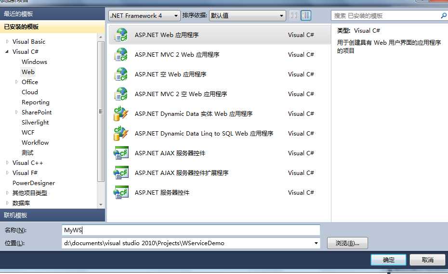Select the PowerDesigner tree item
Image resolution: width=448 pixels, height=274 pixels.
tap(34, 183)
